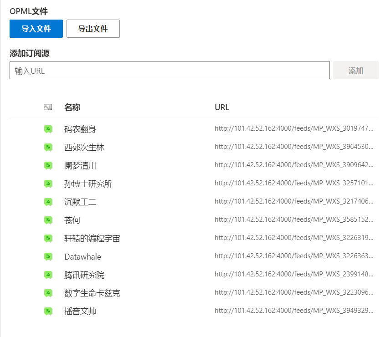The width and height of the screenshot is (386, 337).
Task: Click the RSS icon beside 轩辕的编程宇宙
Action: coord(48,238)
